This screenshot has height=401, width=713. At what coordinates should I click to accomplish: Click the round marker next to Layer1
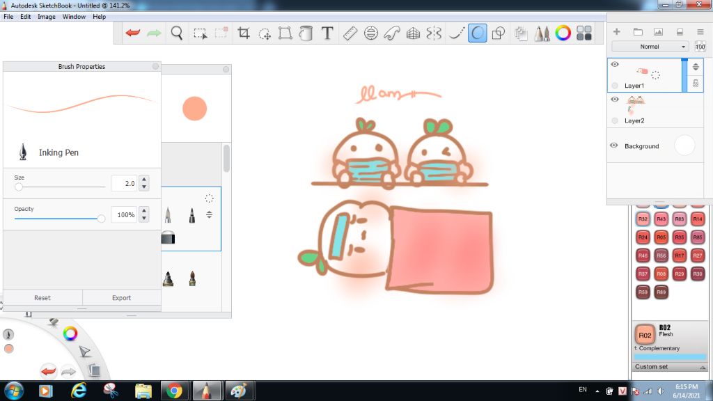[x=615, y=86]
